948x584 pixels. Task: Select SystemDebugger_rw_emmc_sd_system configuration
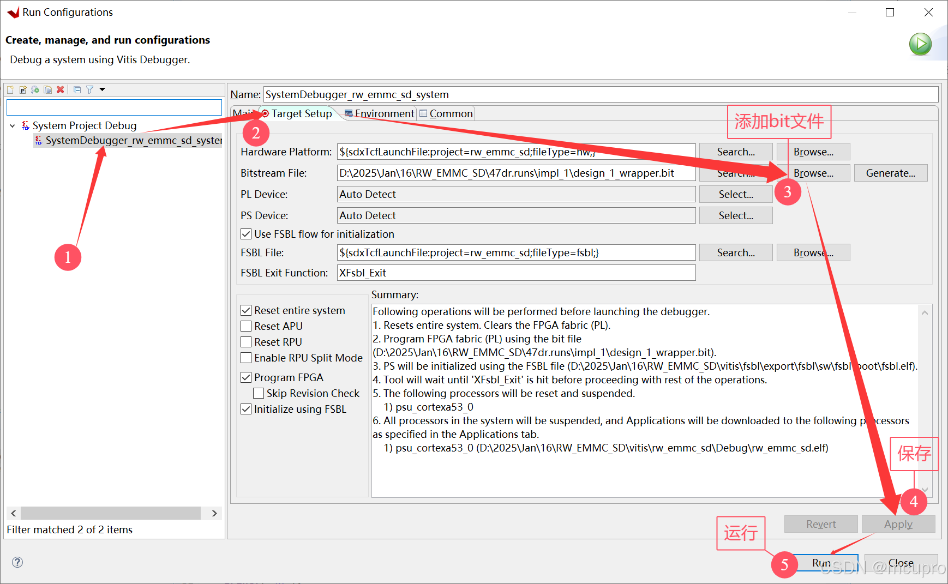[x=128, y=140]
